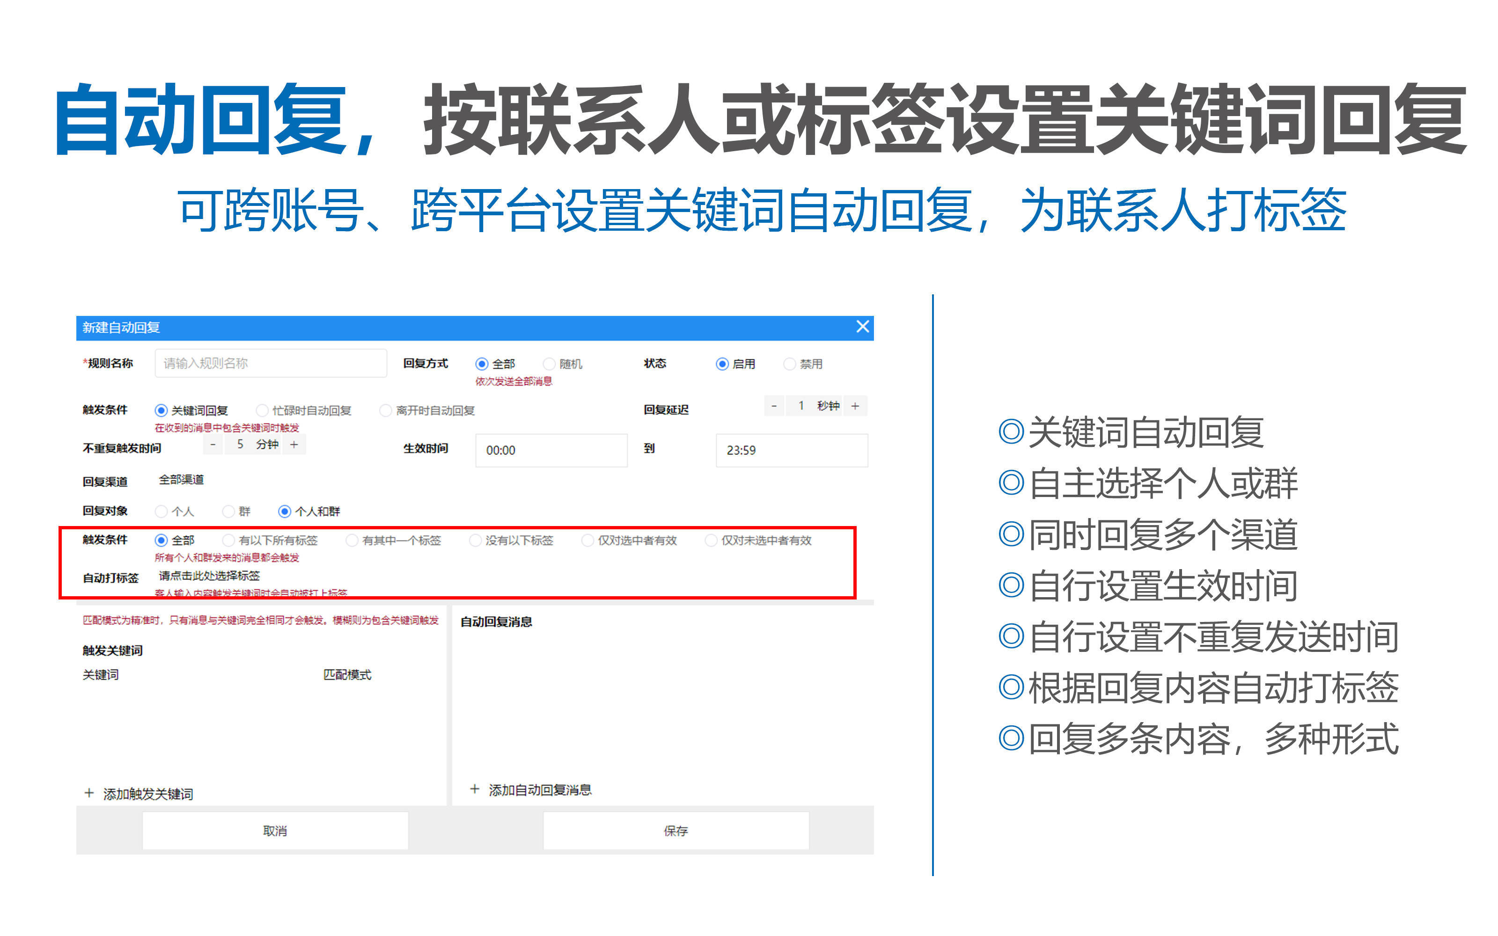This screenshot has height=936, width=1498.
Task: Click the - to decrease 回复延迟 seconds
Action: pos(774,406)
